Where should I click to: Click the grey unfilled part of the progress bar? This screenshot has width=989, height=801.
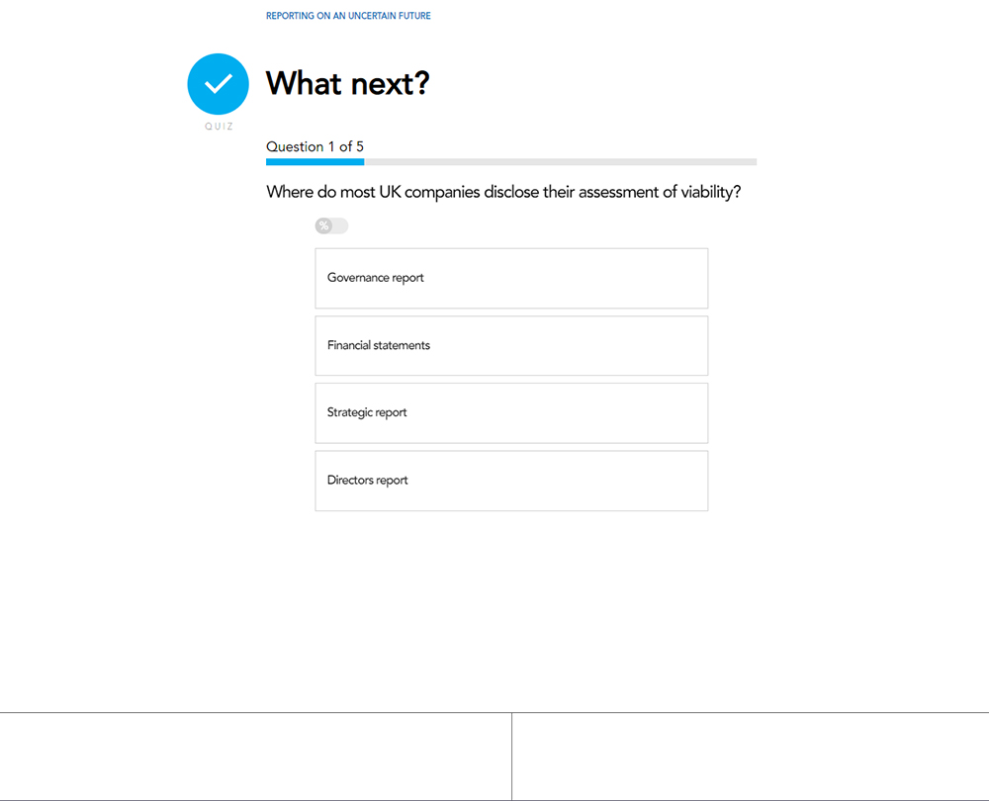click(x=560, y=161)
